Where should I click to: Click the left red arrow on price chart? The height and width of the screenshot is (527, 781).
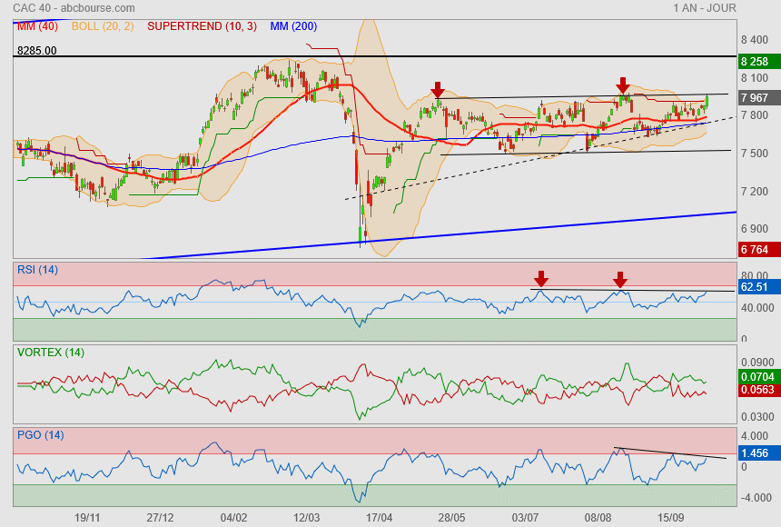438,89
